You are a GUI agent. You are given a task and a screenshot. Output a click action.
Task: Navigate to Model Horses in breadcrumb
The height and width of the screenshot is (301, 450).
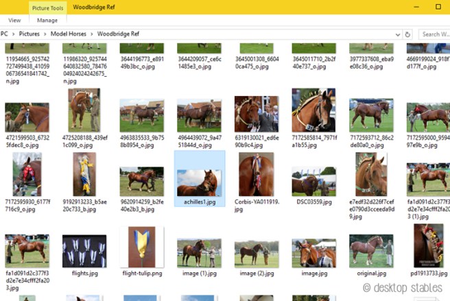[68, 34]
